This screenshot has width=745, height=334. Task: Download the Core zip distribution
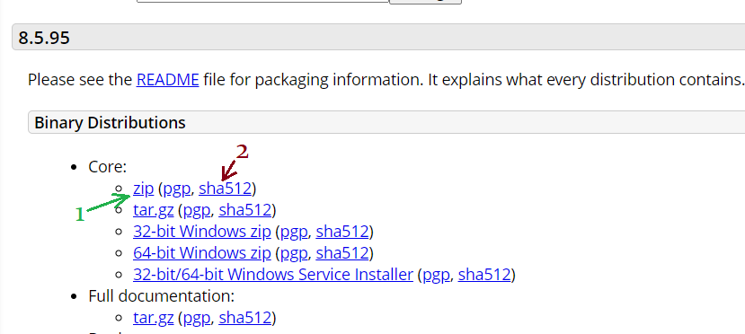click(x=144, y=189)
